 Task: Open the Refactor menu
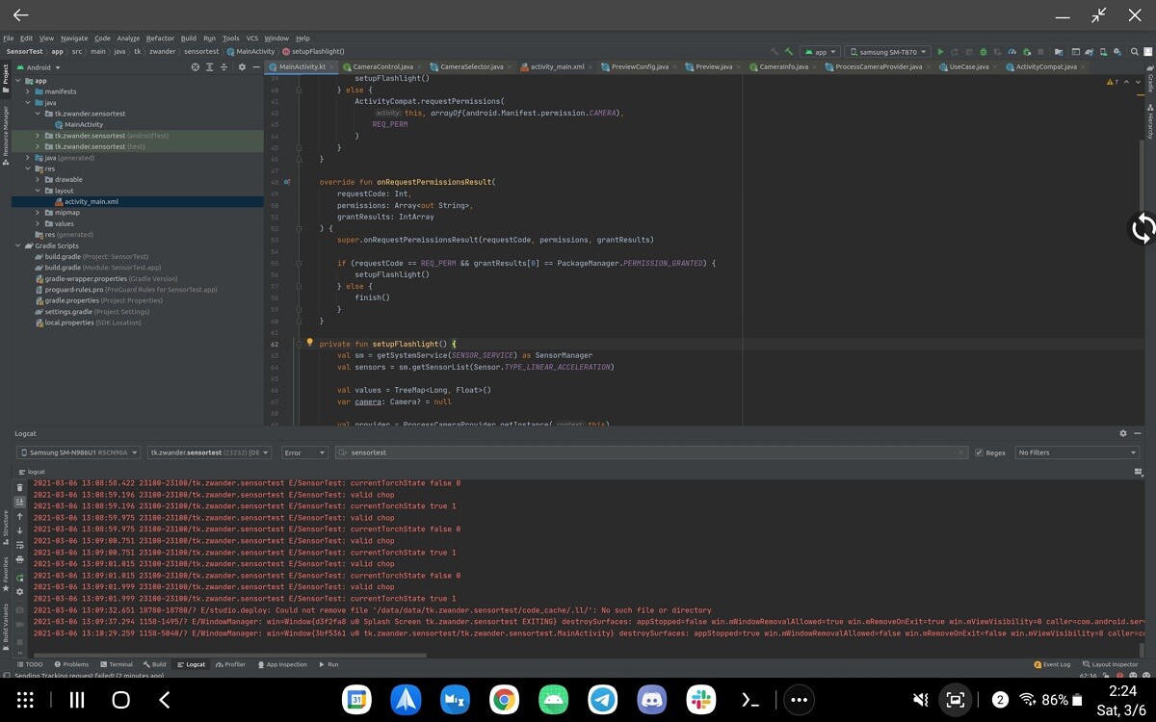point(159,38)
